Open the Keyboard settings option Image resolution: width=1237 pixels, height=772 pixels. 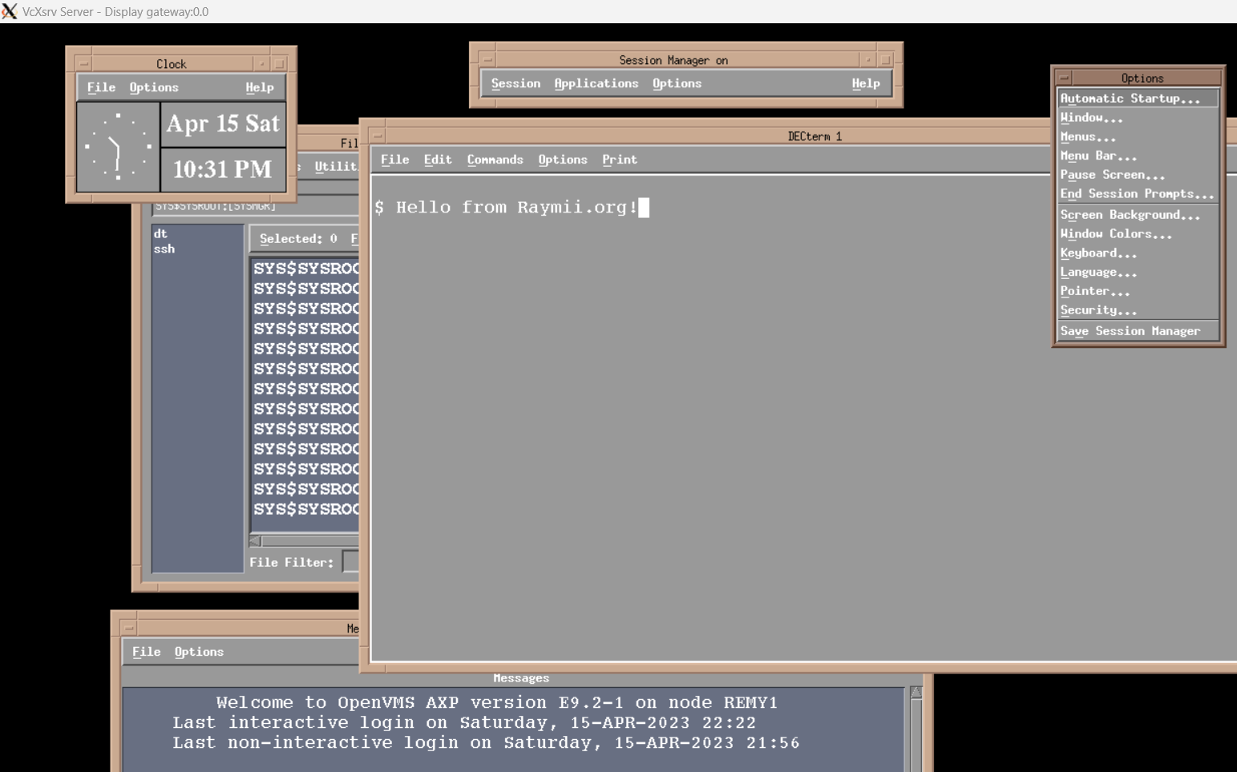point(1098,253)
